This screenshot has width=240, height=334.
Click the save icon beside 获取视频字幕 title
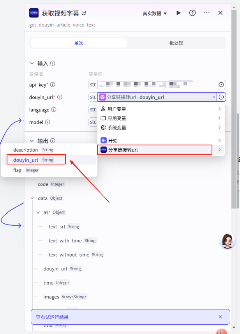(x=84, y=13)
